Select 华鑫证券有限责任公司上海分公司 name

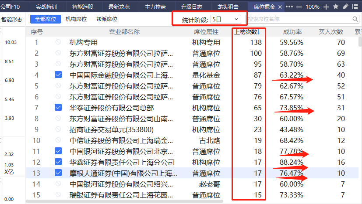click(x=122, y=163)
